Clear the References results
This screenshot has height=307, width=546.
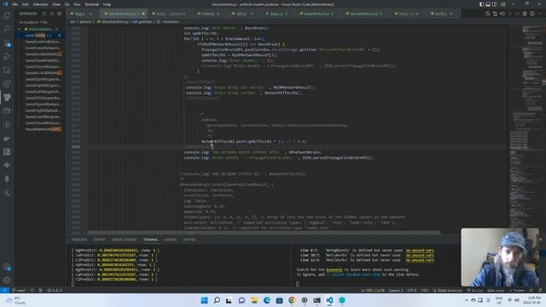point(52,14)
